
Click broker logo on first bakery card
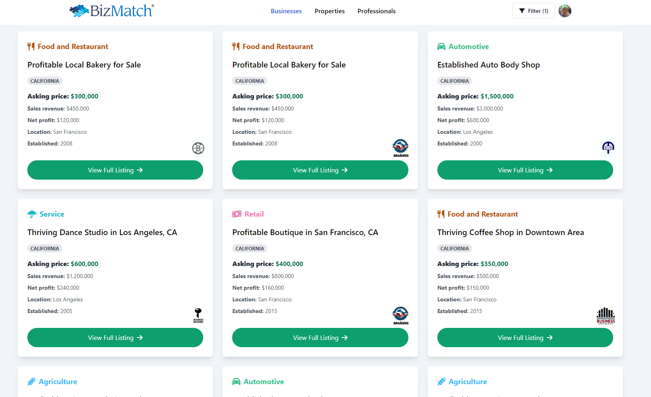tap(198, 148)
